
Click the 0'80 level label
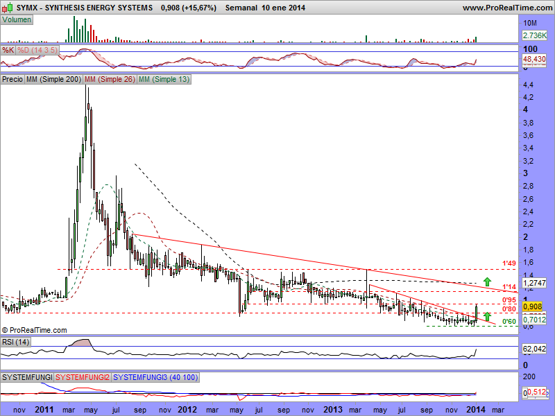509,309
